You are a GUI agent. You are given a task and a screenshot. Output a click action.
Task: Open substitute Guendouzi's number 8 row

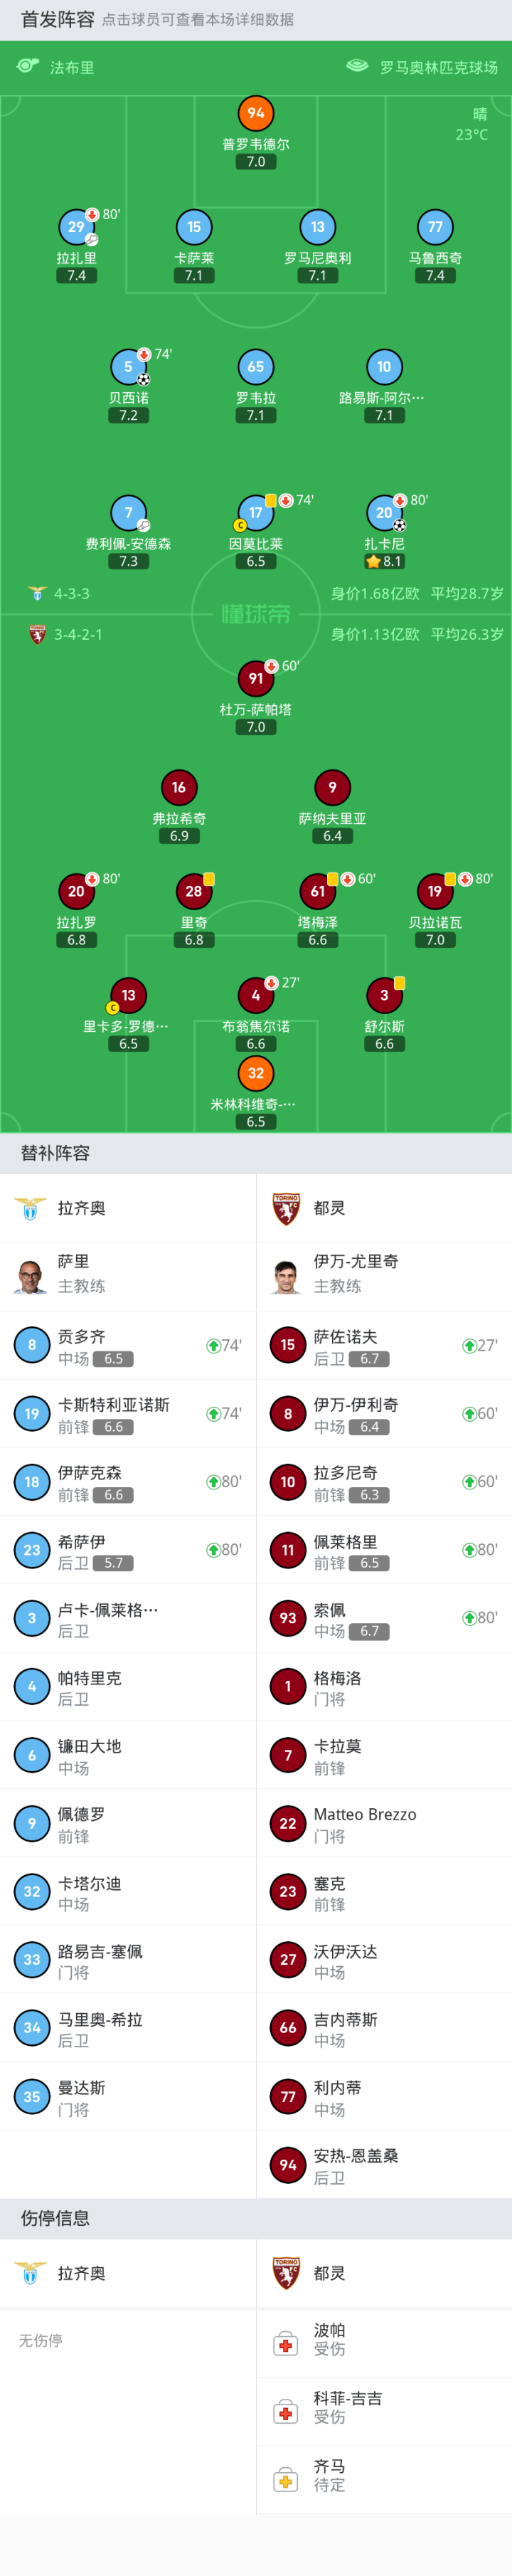(128, 1346)
